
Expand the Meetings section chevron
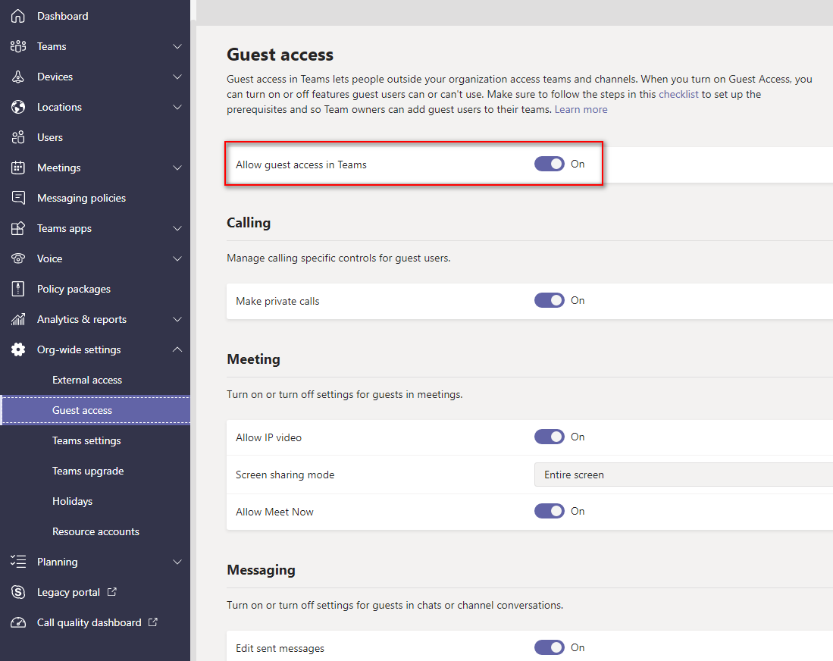click(177, 168)
